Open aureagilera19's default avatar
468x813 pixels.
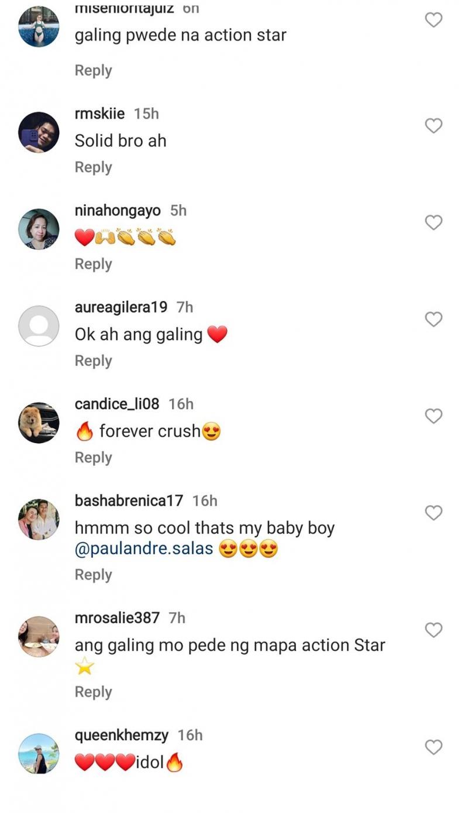coord(39,326)
